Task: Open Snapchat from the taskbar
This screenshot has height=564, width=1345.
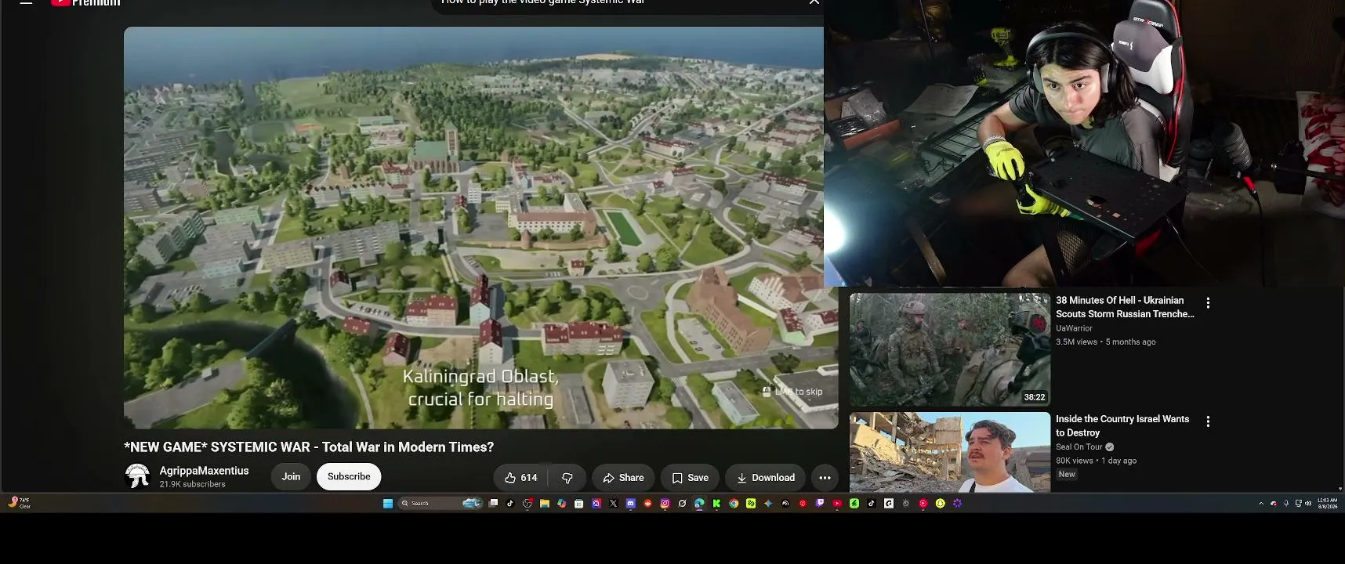Action: 941,504
